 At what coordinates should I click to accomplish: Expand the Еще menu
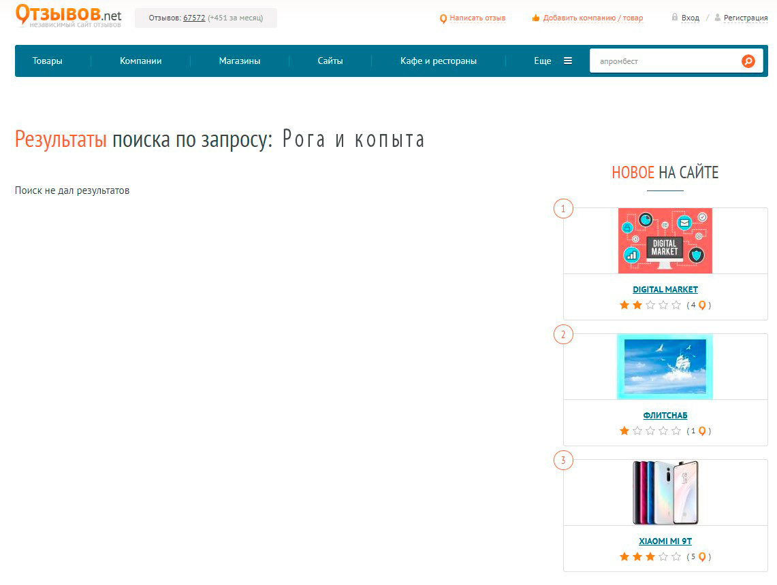[543, 61]
